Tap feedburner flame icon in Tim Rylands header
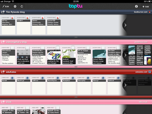 pos(150,12)
